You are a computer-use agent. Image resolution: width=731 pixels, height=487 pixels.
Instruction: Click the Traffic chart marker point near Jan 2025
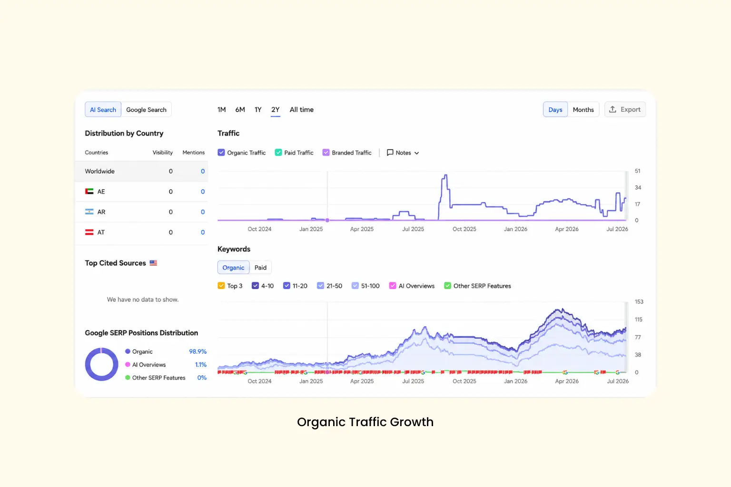327,220
